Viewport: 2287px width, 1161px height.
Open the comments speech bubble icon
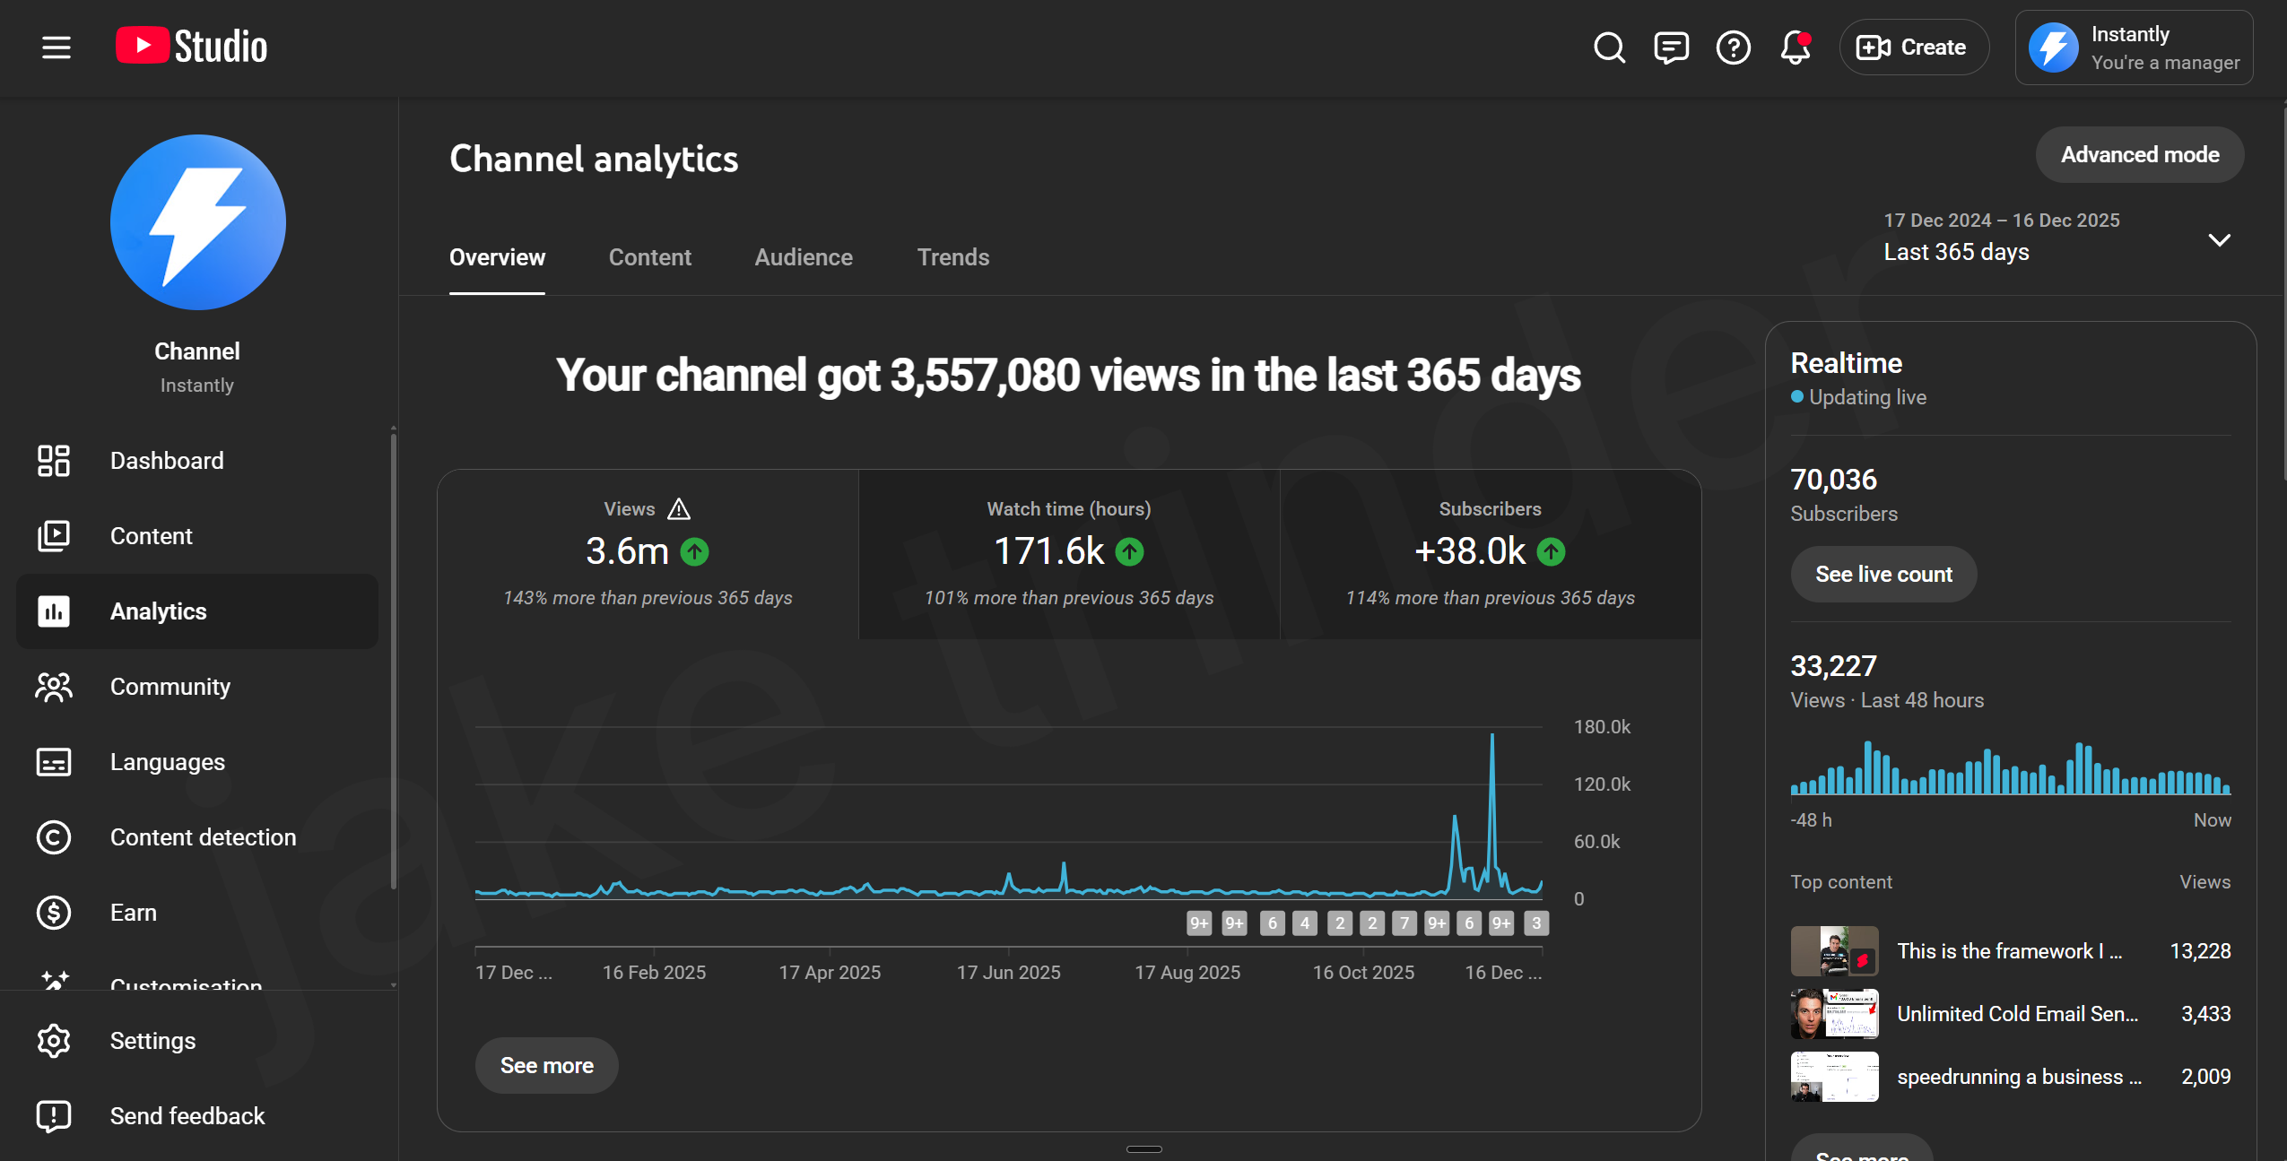coord(1671,48)
